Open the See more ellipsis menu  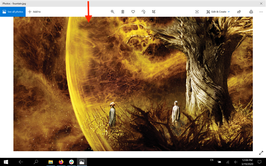coord(261,12)
